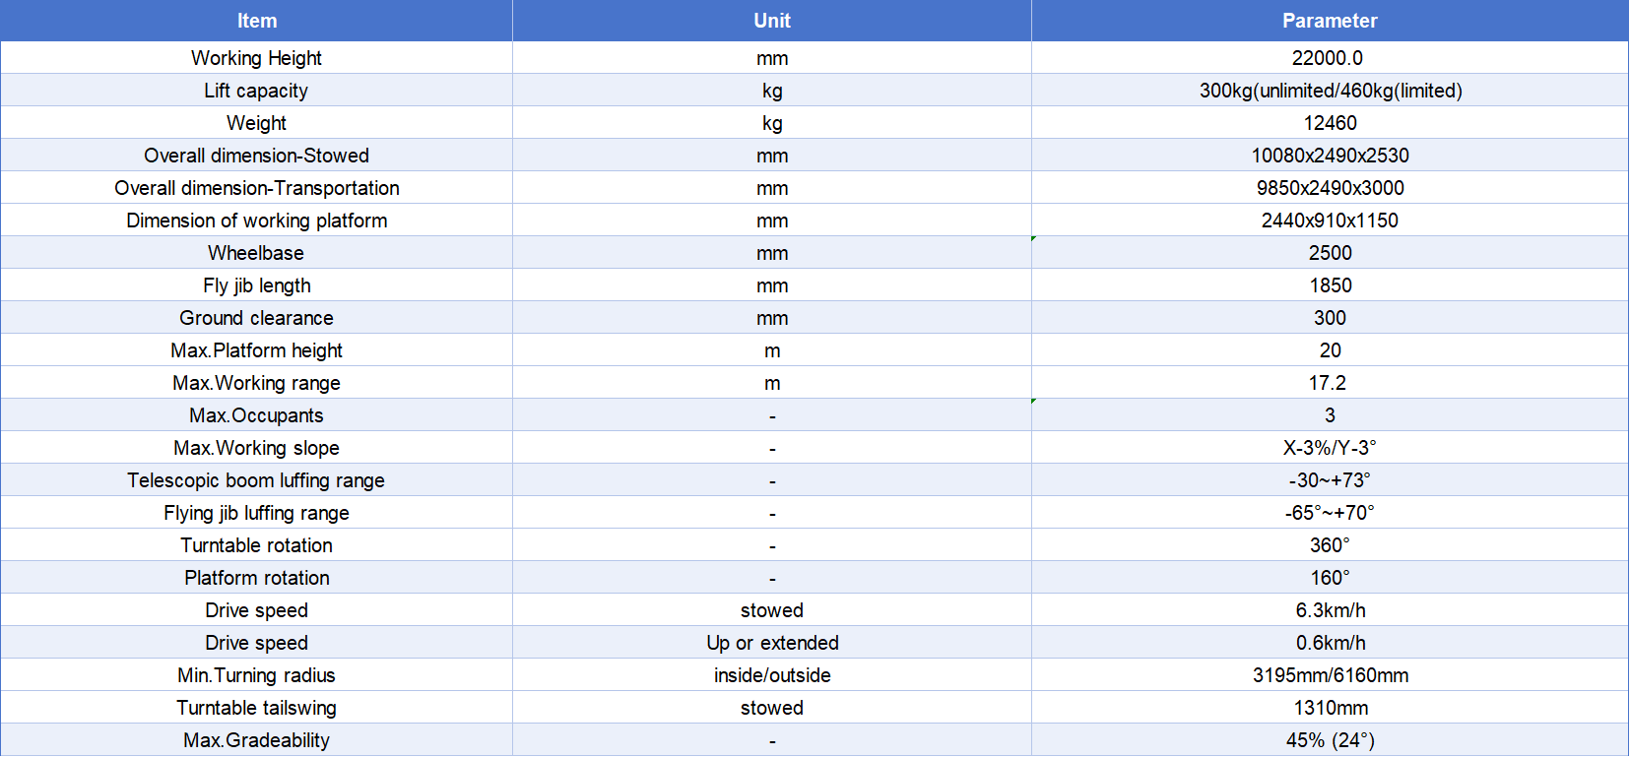The width and height of the screenshot is (1630, 757).
Task: Click the Parameter column header
Action: 1330,21
